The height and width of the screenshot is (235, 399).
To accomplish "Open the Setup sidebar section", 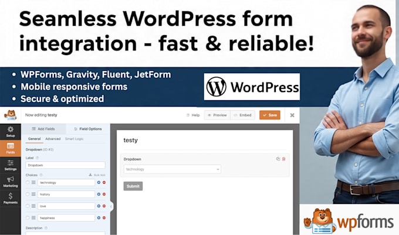I will click(x=11, y=132).
